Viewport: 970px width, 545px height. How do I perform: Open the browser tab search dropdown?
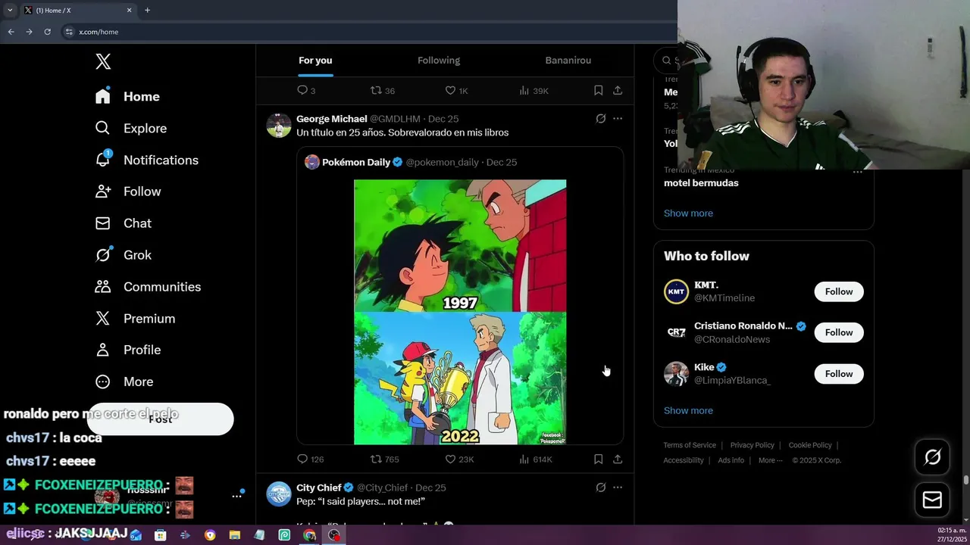click(x=10, y=10)
